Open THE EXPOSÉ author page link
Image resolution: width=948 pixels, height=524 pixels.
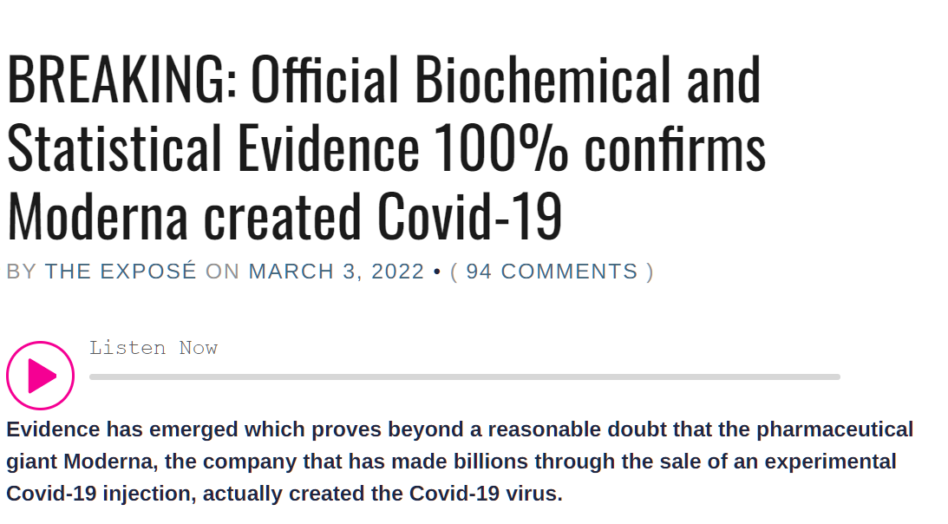[121, 271]
